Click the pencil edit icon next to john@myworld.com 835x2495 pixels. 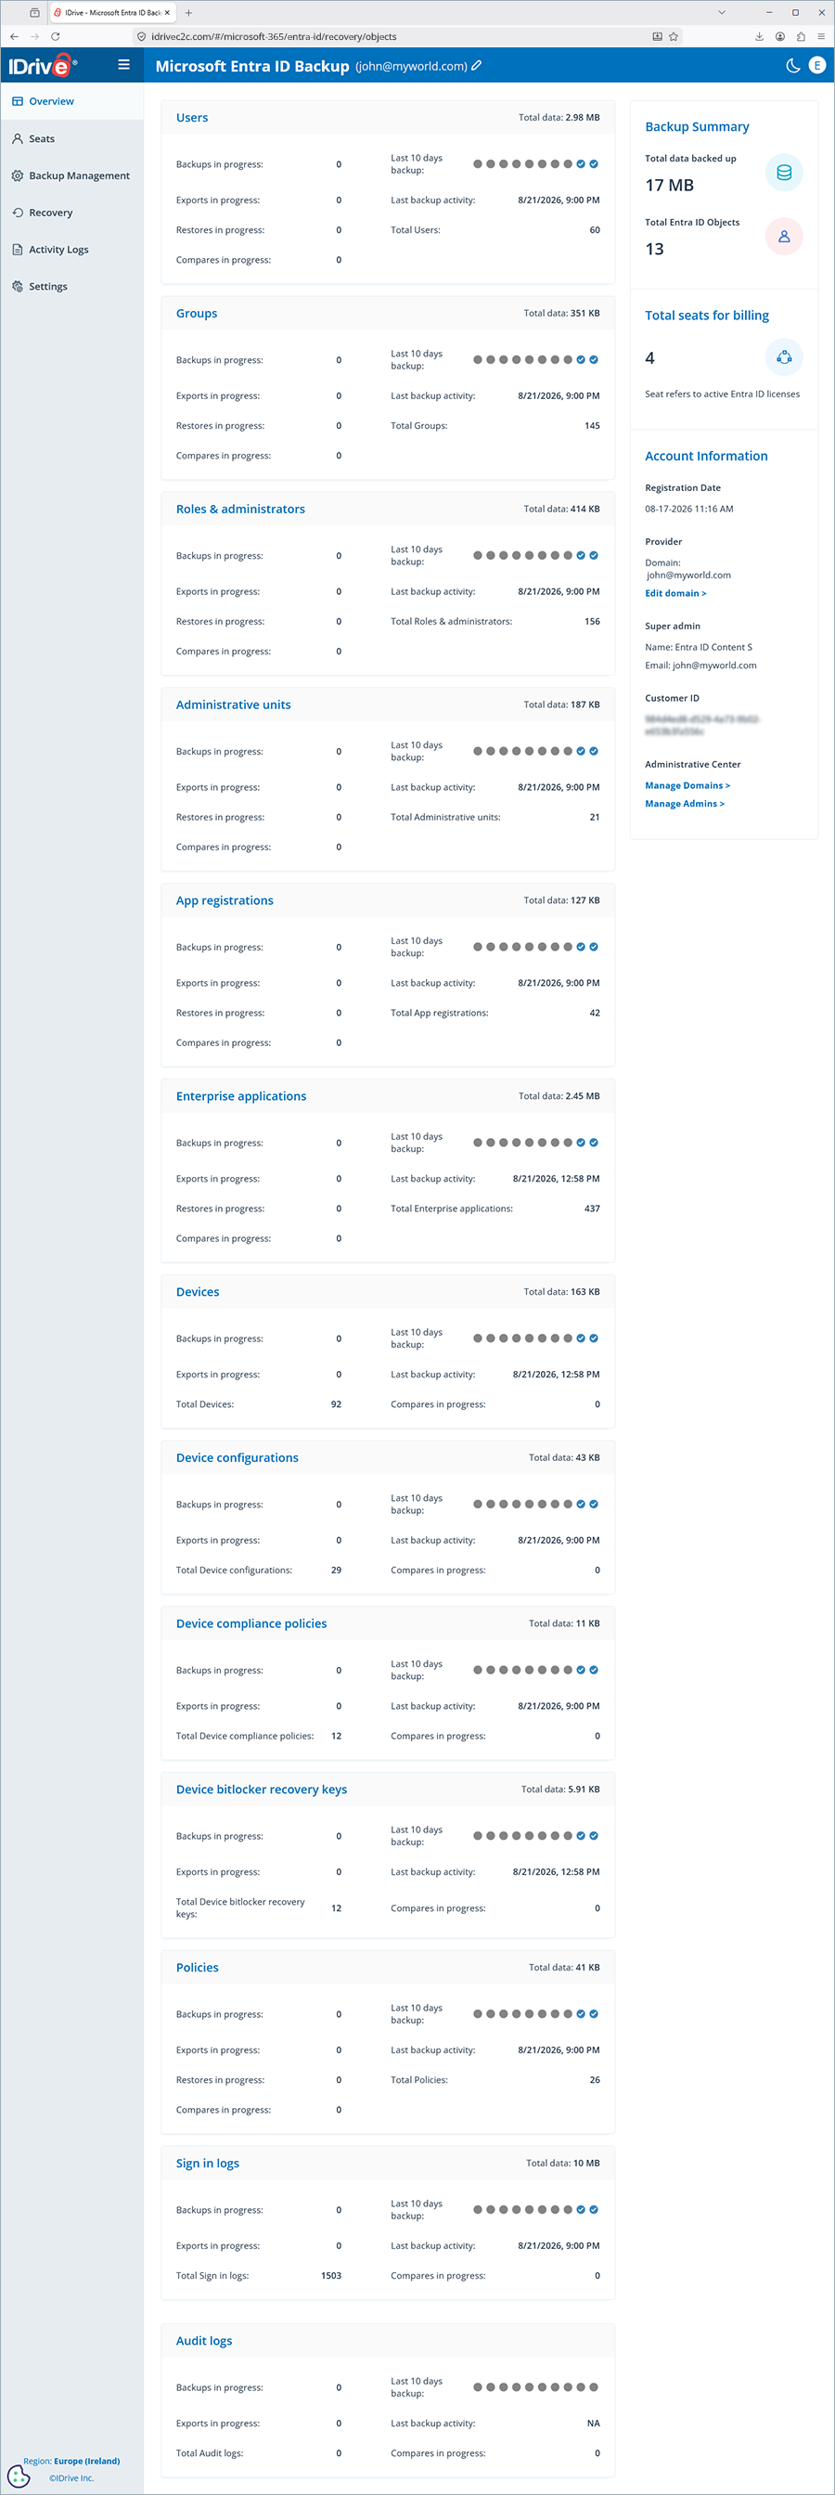coord(477,66)
